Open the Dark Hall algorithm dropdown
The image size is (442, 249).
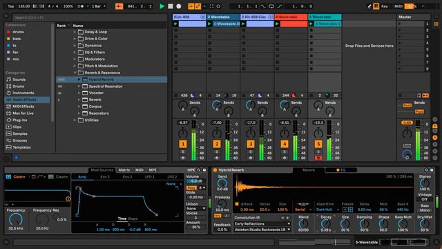[x=327, y=210]
